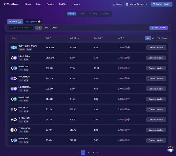This screenshot has height=156, width=176.
Task: Open the Revoke page
Action: coord(50,4)
